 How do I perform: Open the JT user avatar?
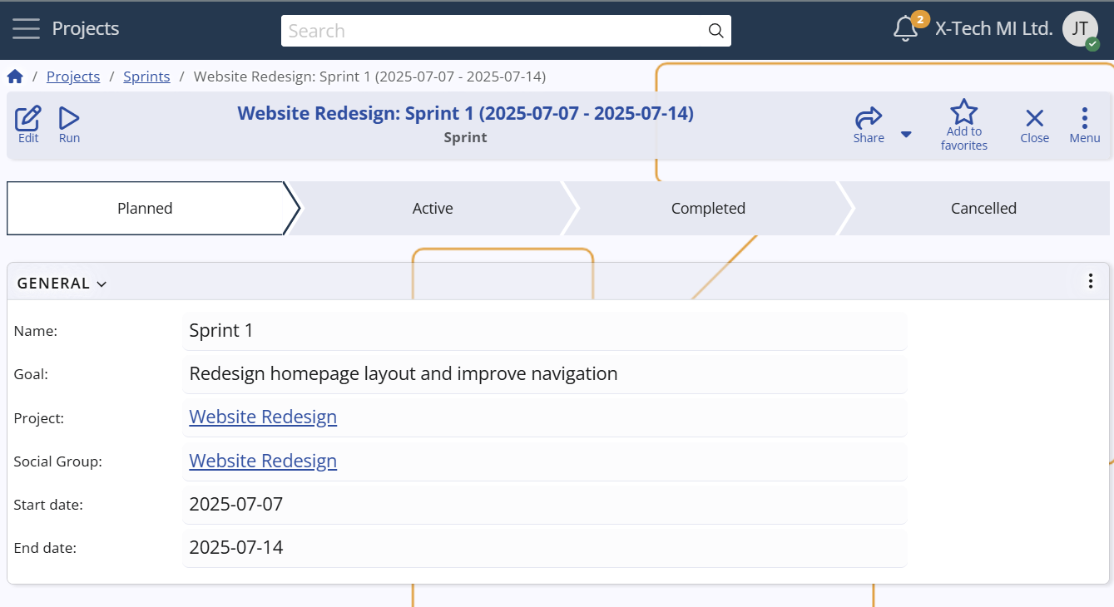coord(1080,29)
